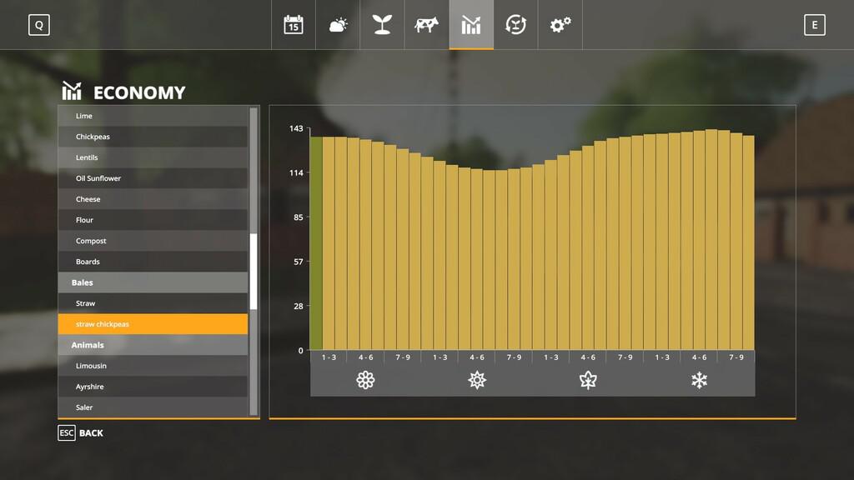Click the ESC Back button
This screenshot has width=854, height=480.
81,433
